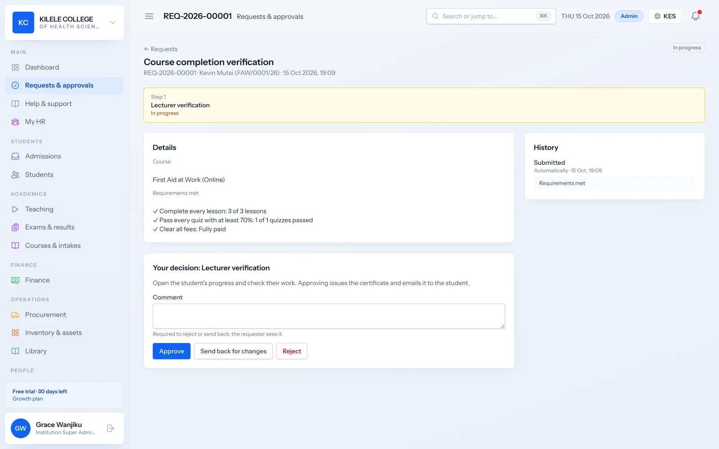This screenshot has height=449, width=719.
Task: Open the Dashboard menu item
Action: pyautogui.click(x=64, y=67)
